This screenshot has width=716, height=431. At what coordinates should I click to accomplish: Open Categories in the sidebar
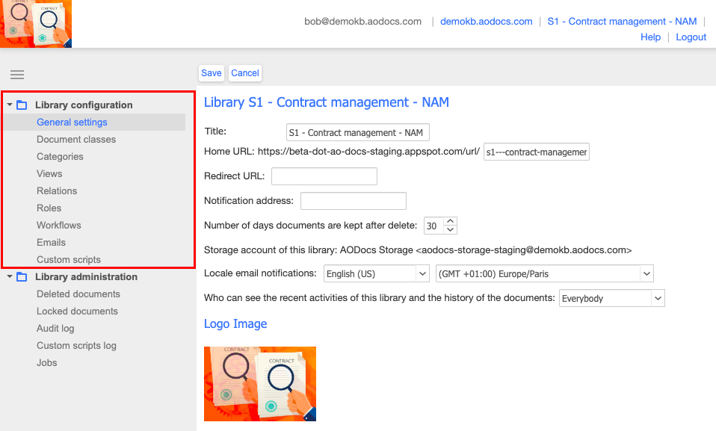pos(60,157)
